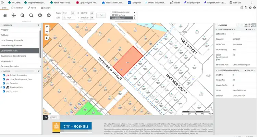Click the map plus zoom button
The width and height of the screenshot is (257, 137).
point(47,27)
